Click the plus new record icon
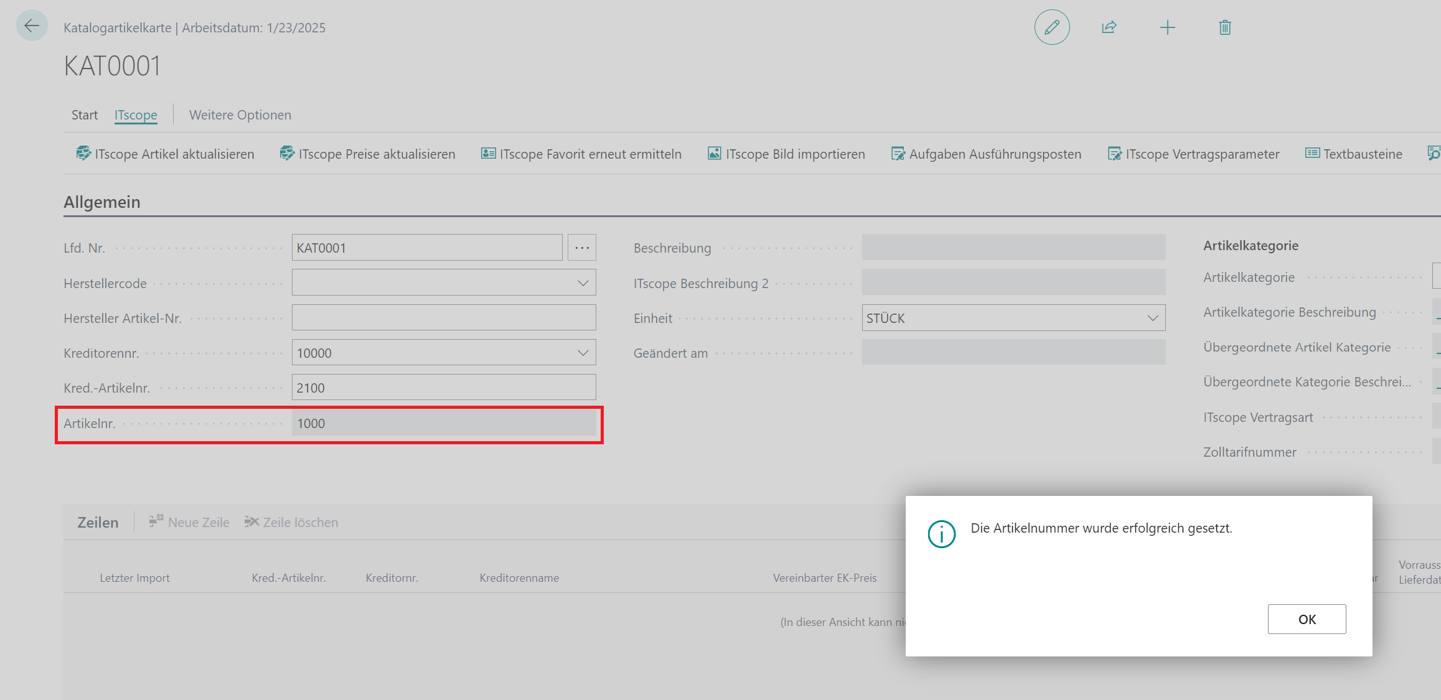Viewport: 1441px width, 700px height. click(1168, 27)
